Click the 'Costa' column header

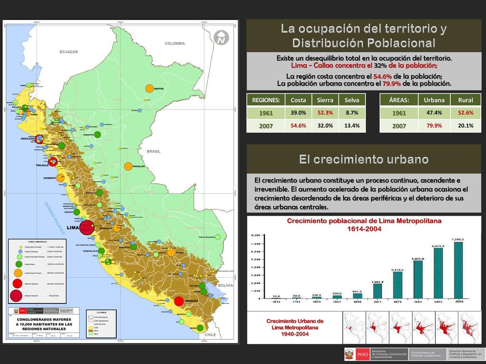point(298,100)
